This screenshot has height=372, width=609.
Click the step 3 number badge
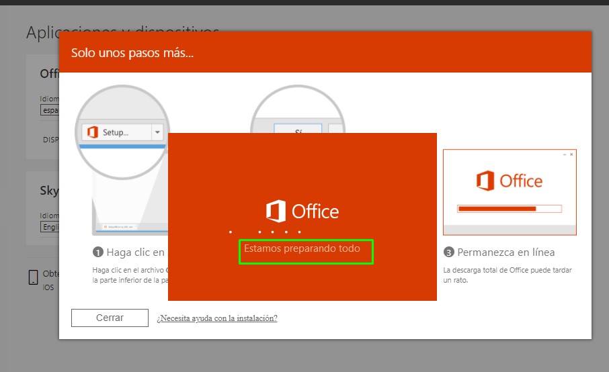[x=448, y=252]
